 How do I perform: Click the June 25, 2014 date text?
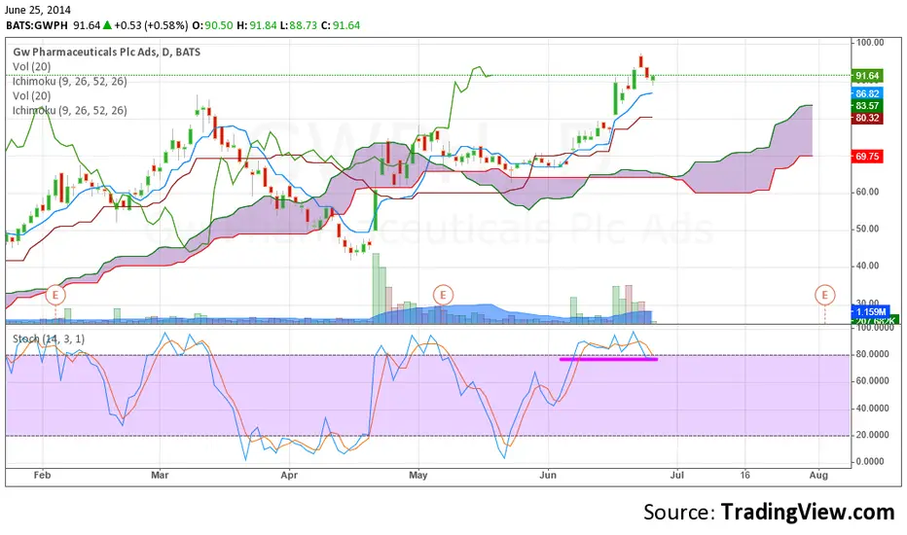click(x=38, y=10)
